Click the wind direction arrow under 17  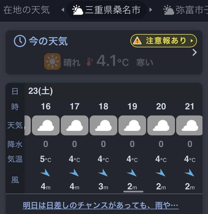pos(74,173)
